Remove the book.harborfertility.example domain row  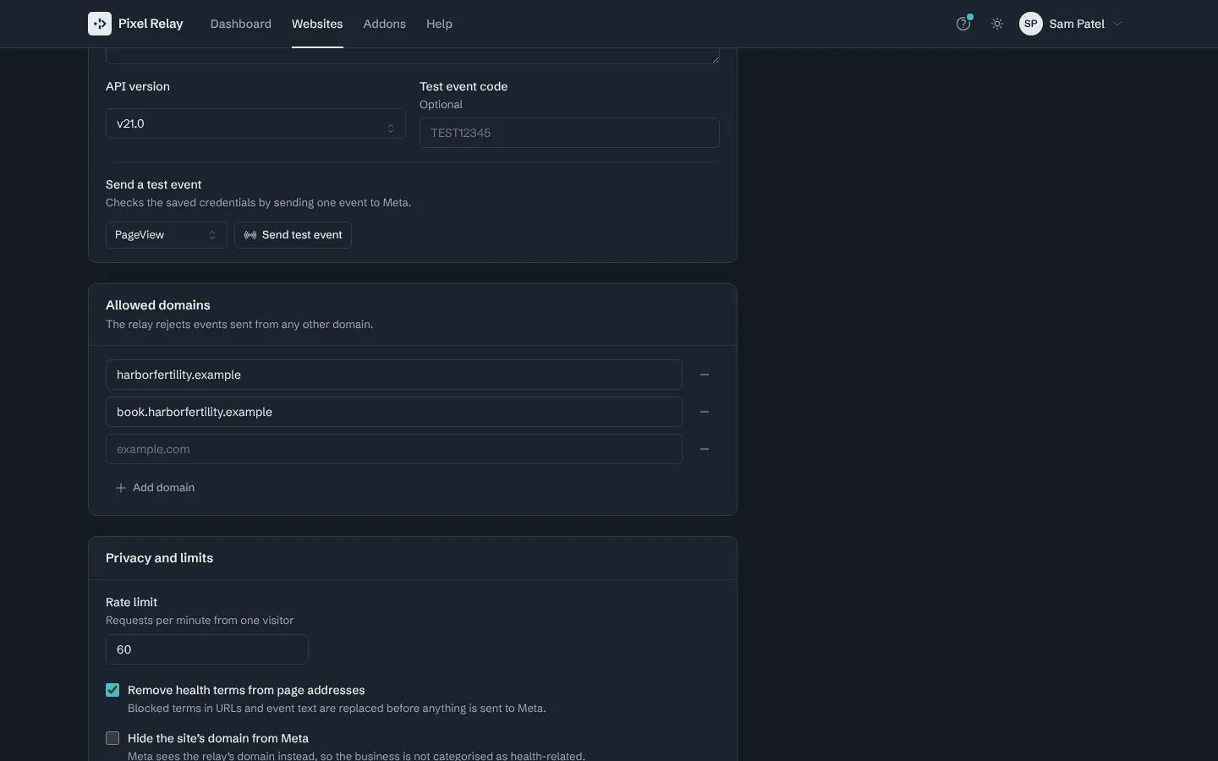point(705,412)
